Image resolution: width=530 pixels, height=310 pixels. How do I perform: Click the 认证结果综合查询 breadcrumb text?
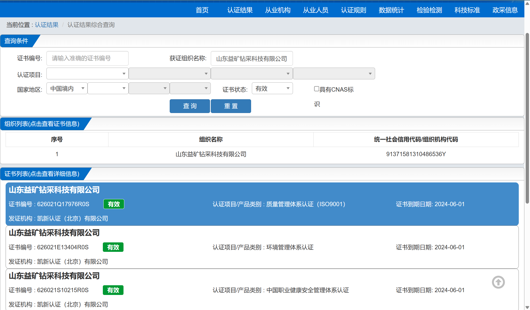click(91, 25)
